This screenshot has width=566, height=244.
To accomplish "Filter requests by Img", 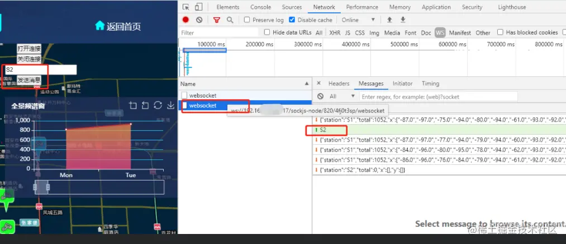I will pos(374,33).
